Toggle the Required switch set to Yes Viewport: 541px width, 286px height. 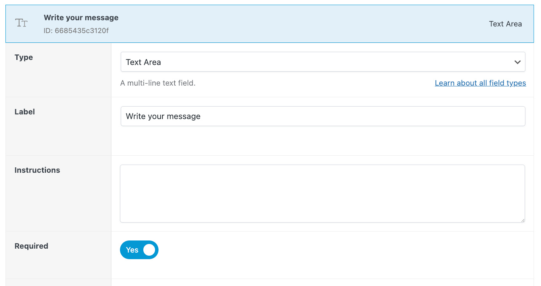139,250
